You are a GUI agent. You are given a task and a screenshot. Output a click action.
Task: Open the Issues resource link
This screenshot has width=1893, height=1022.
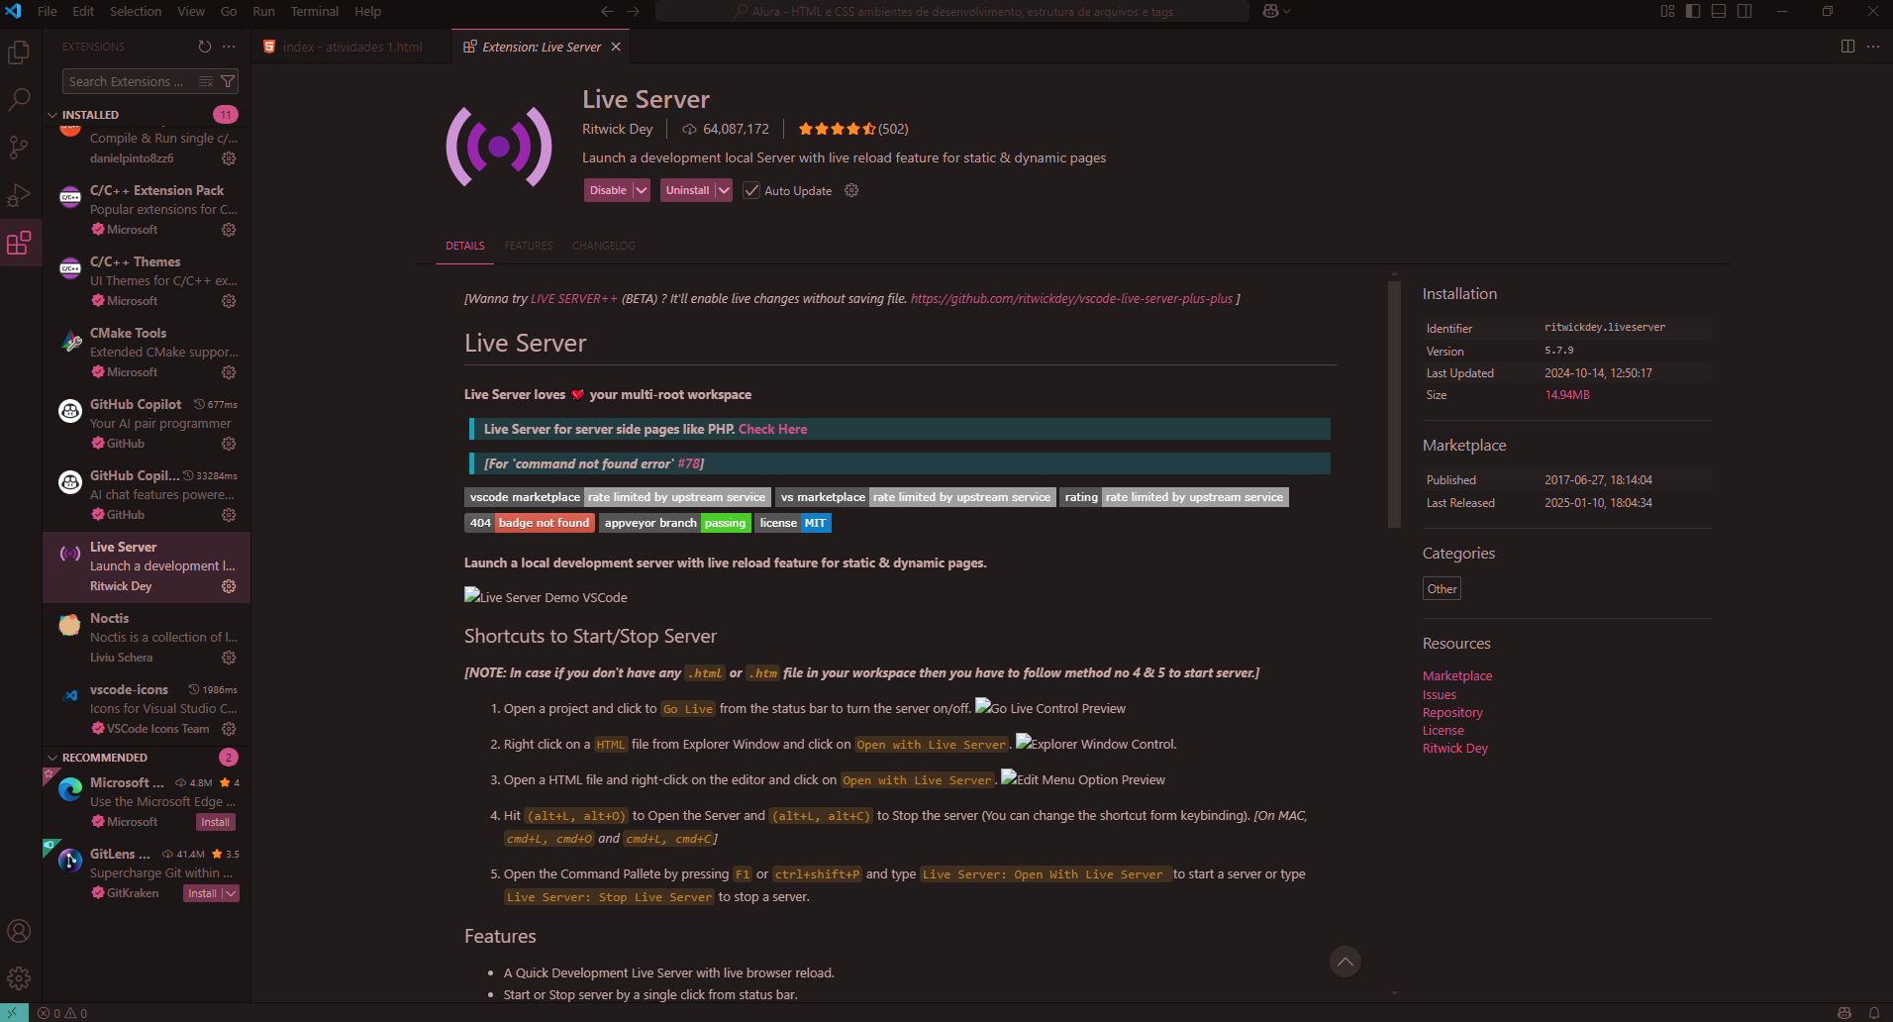(x=1440, y=694)
